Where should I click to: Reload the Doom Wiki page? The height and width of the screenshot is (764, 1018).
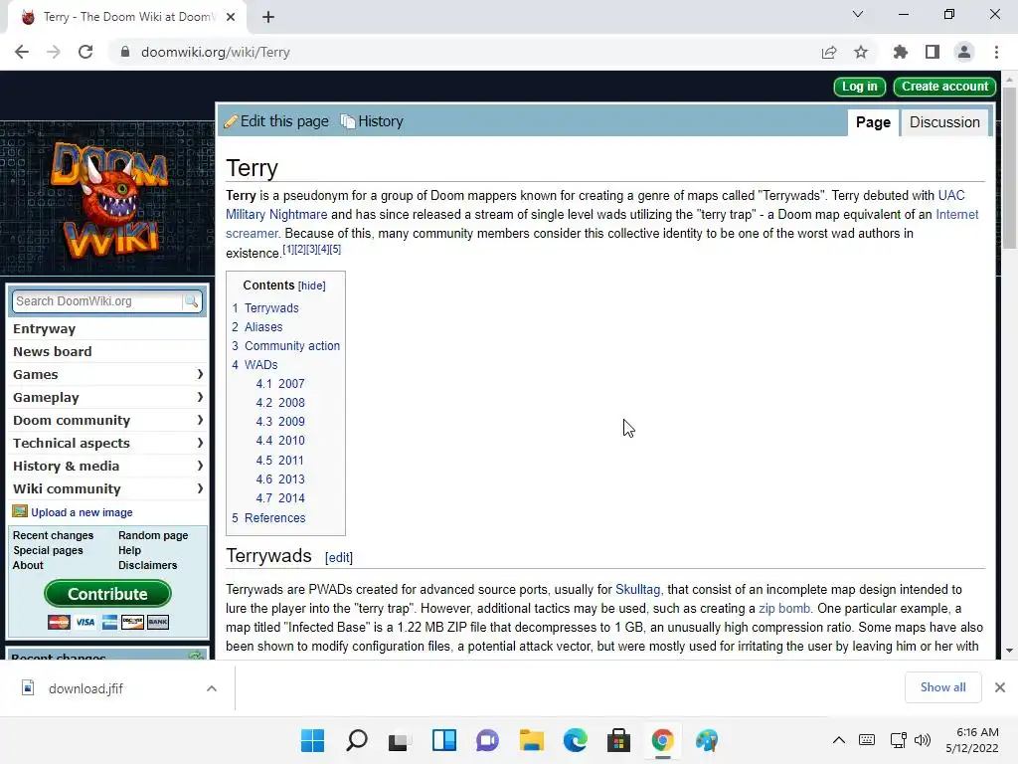85,52
